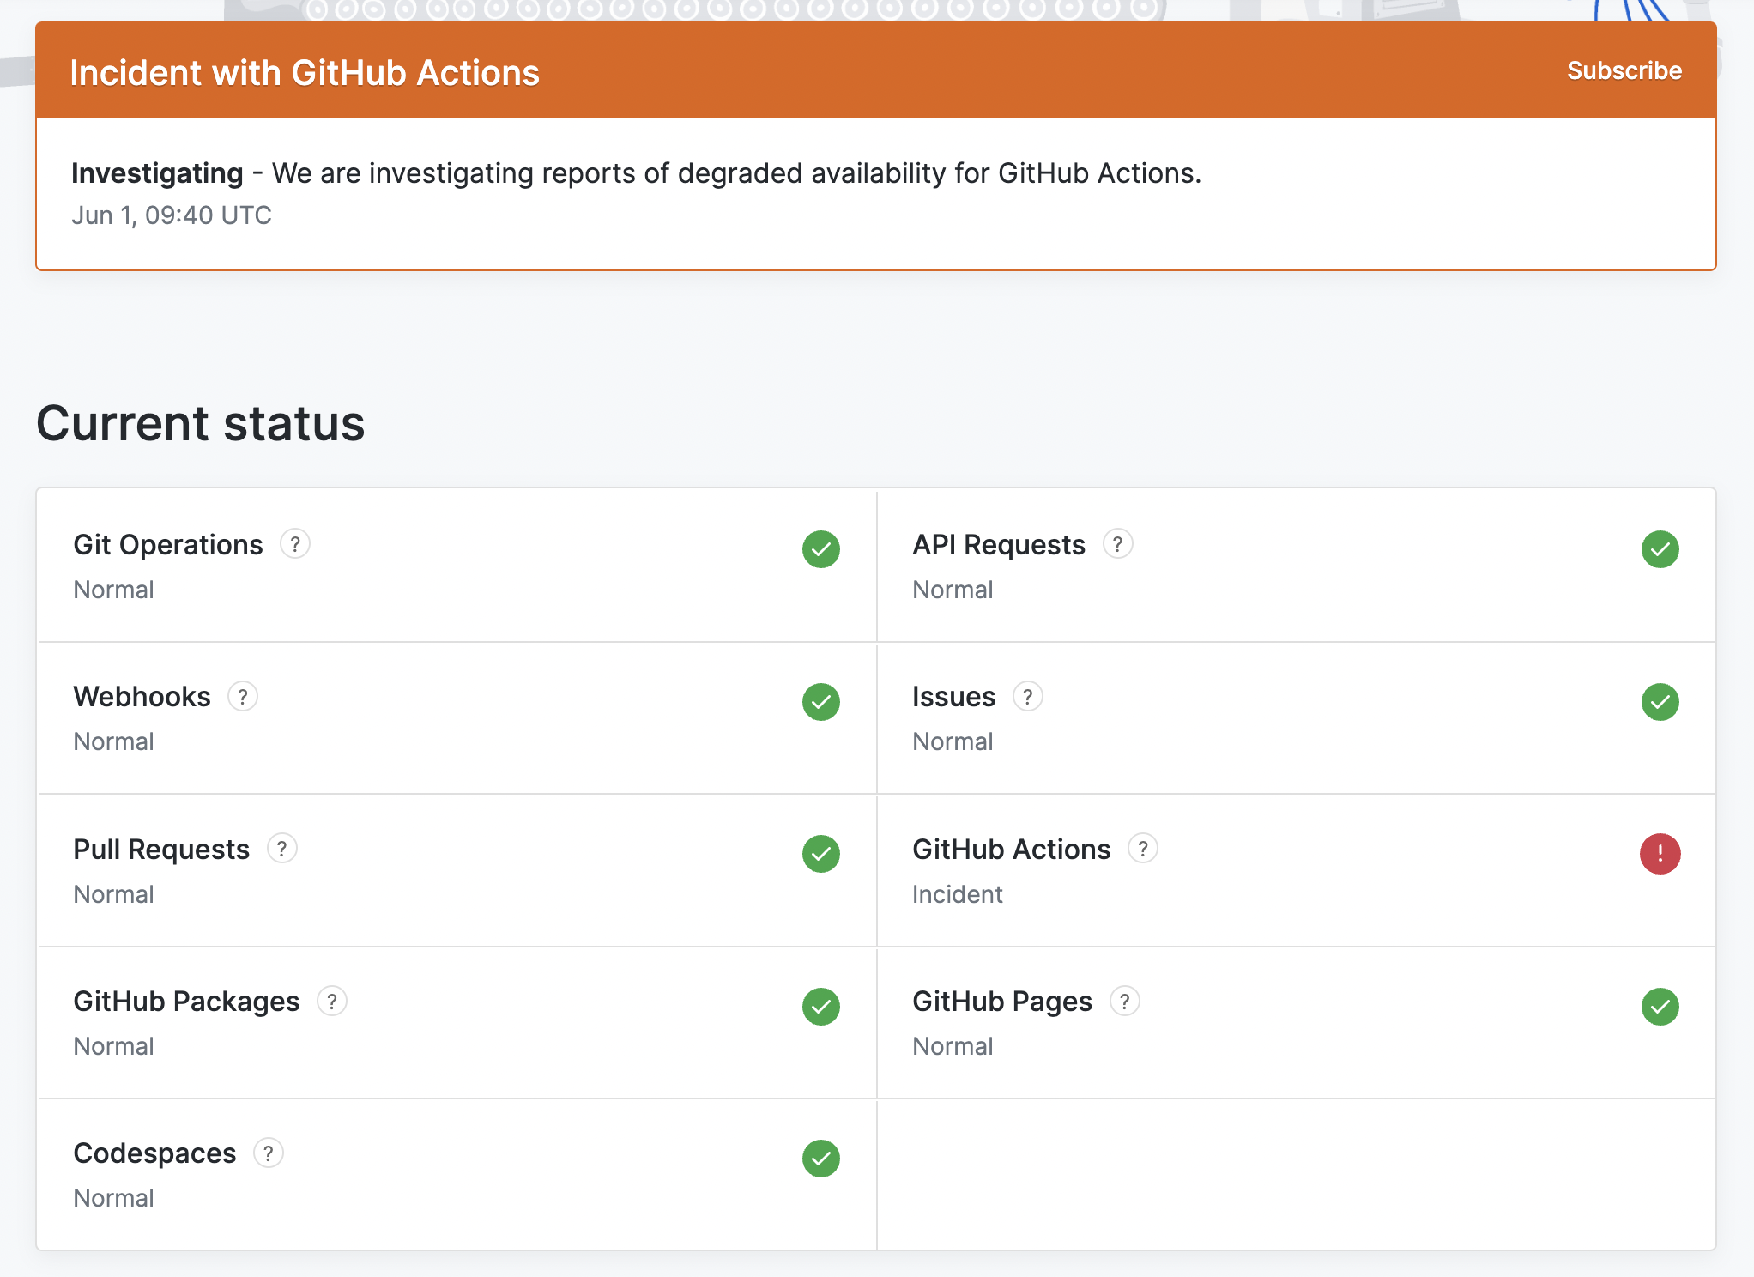
Task: Select the Webhooks component name
Action: coord(142,697)
